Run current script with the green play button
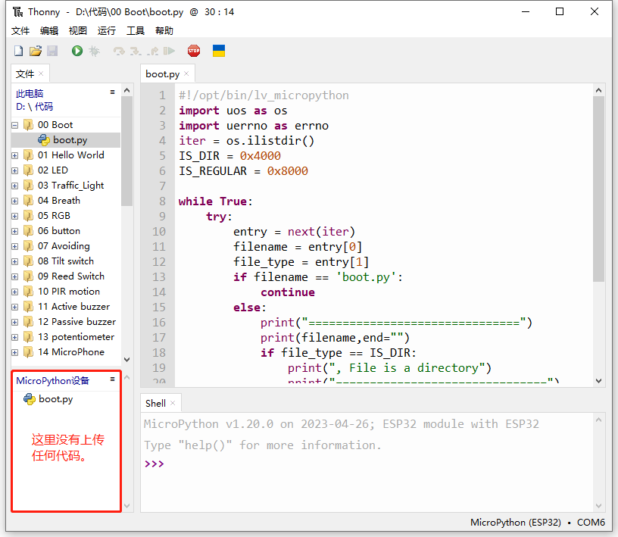Screen dimensions: 618x537 tap(76, 51)
